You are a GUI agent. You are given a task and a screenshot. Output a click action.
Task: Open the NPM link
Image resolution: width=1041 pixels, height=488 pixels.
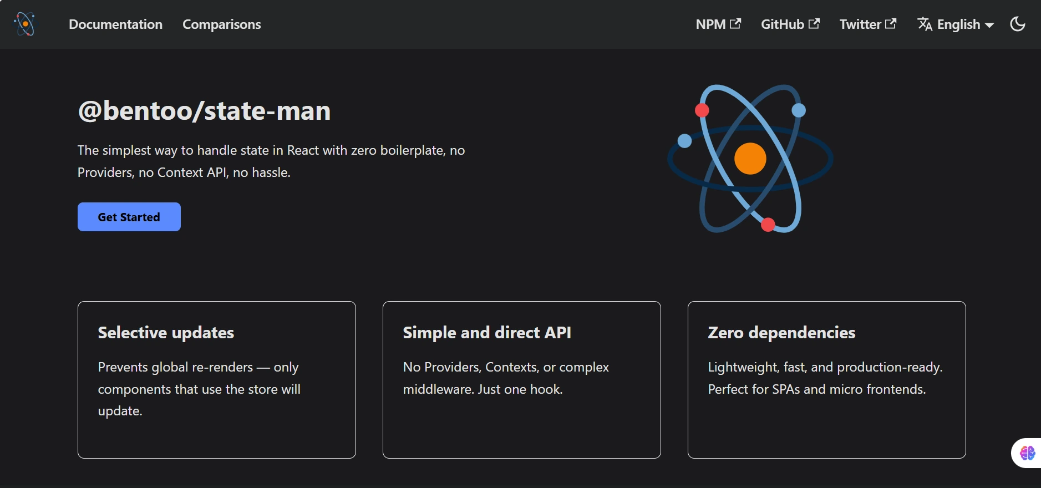click(x=711, y=24)
